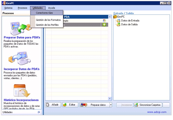Select Gestión de los Perfiles menu entry
The width and height of the screenshot is (173, 120).
[47, 25]
